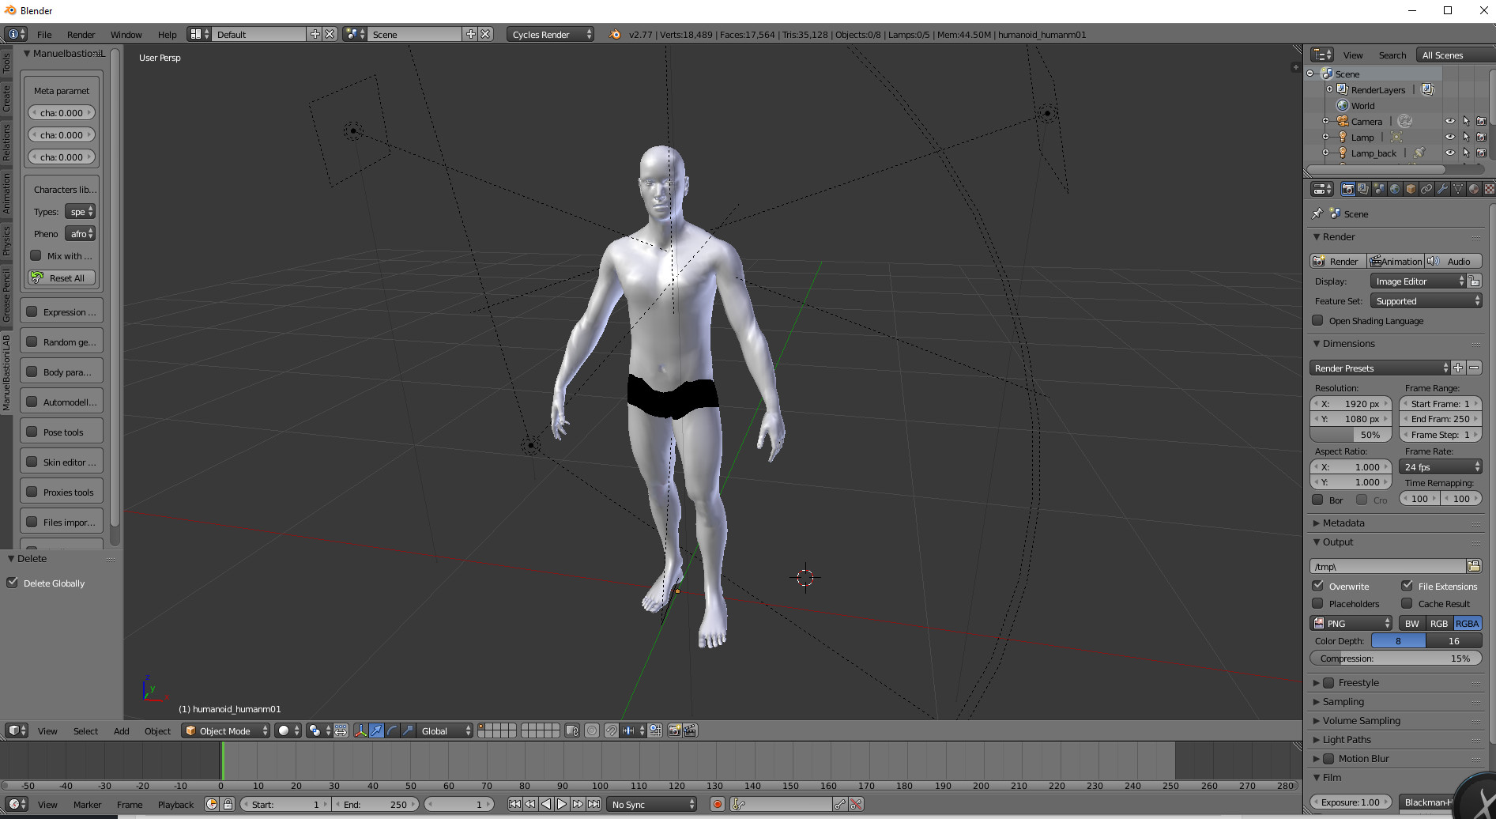Click the Add render preset plus icon
The width and height of the screenshot is (1496, 819).
(x=1458, y=368)
